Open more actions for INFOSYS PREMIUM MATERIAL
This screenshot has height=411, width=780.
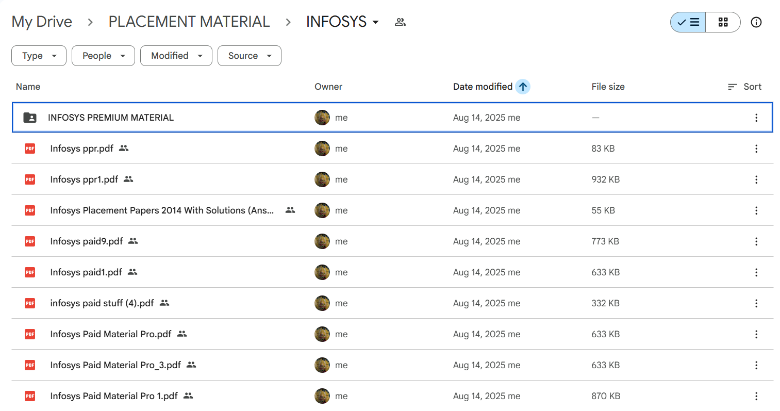point(756,118)
